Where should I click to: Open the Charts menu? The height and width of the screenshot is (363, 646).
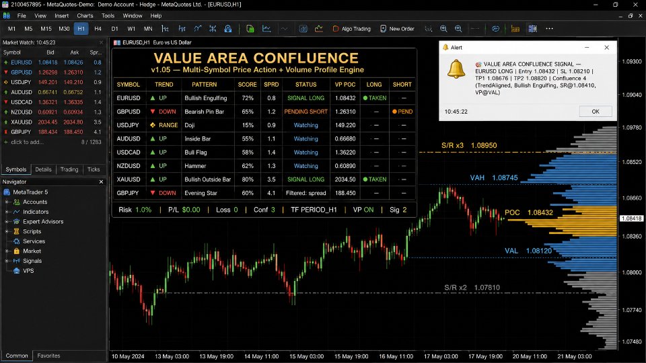click(x=85, y=15)
